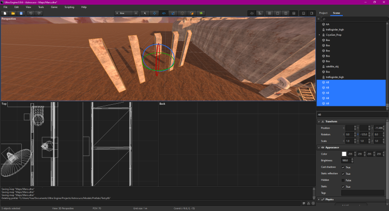Enable the Hidden checkbox
The image size is (389, 211).
pos(343,180)
